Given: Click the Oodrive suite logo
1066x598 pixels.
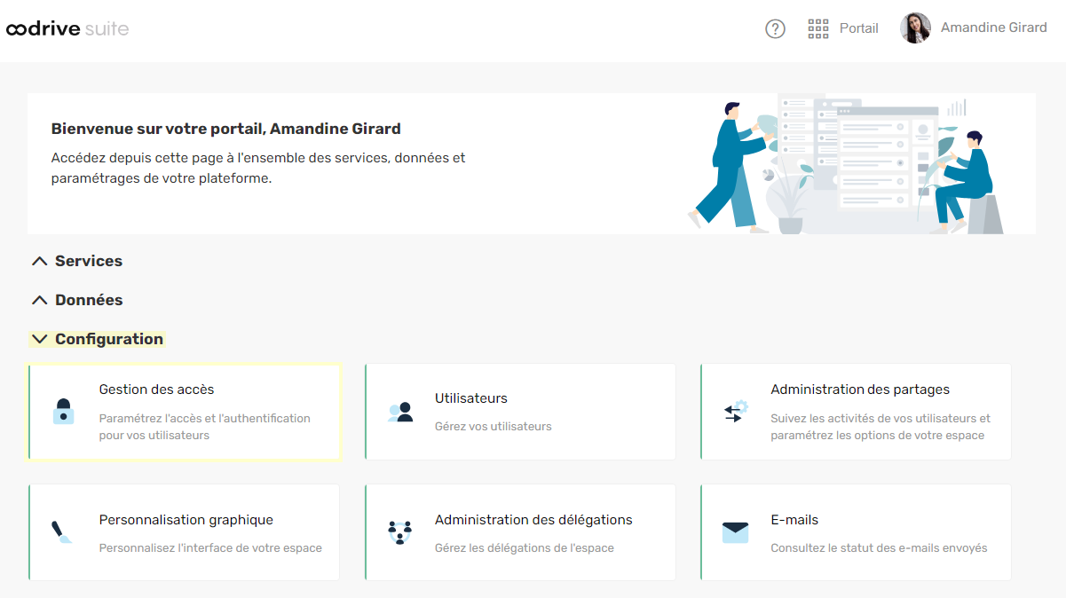Looking at the screenshot, I should coord(67,29).
